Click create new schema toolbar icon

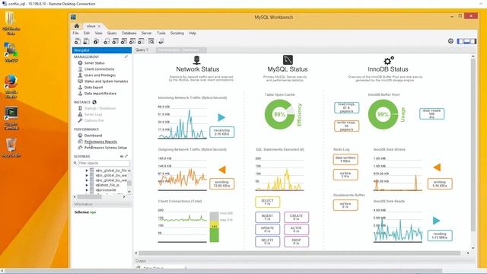tap(107, 41)
